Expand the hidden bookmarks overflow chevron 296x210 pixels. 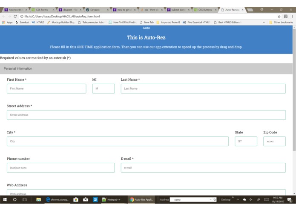point(264,22)
